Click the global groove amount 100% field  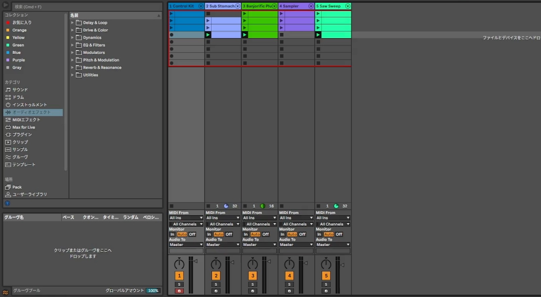click(153, 291)
